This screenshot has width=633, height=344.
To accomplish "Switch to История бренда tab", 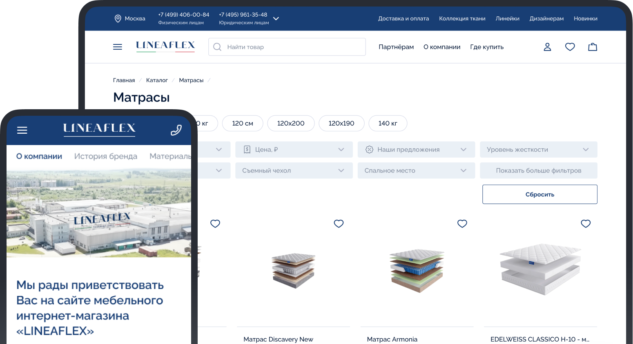I will pos(106,156).
